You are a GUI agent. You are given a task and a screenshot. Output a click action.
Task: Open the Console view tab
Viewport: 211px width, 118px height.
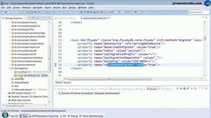115,89
